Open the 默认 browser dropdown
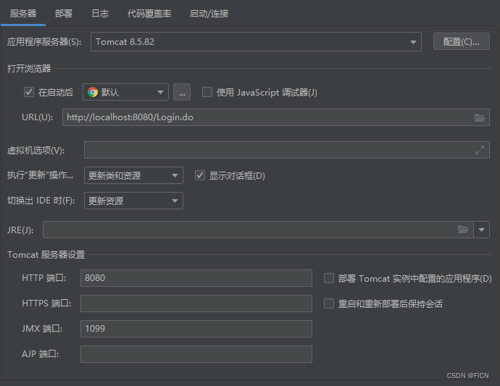500x386 pixels. (x=125, y=92)
